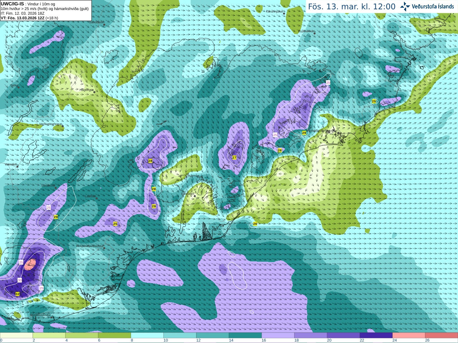Select the 10–12 m/s legend color swatch

coord(180,335)
